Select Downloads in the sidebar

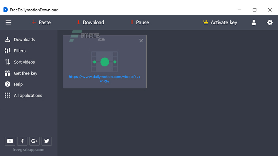(x=20, y=39)
